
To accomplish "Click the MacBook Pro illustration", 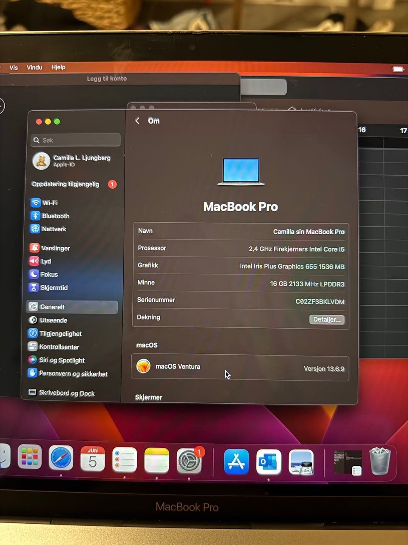I will 241,172.
